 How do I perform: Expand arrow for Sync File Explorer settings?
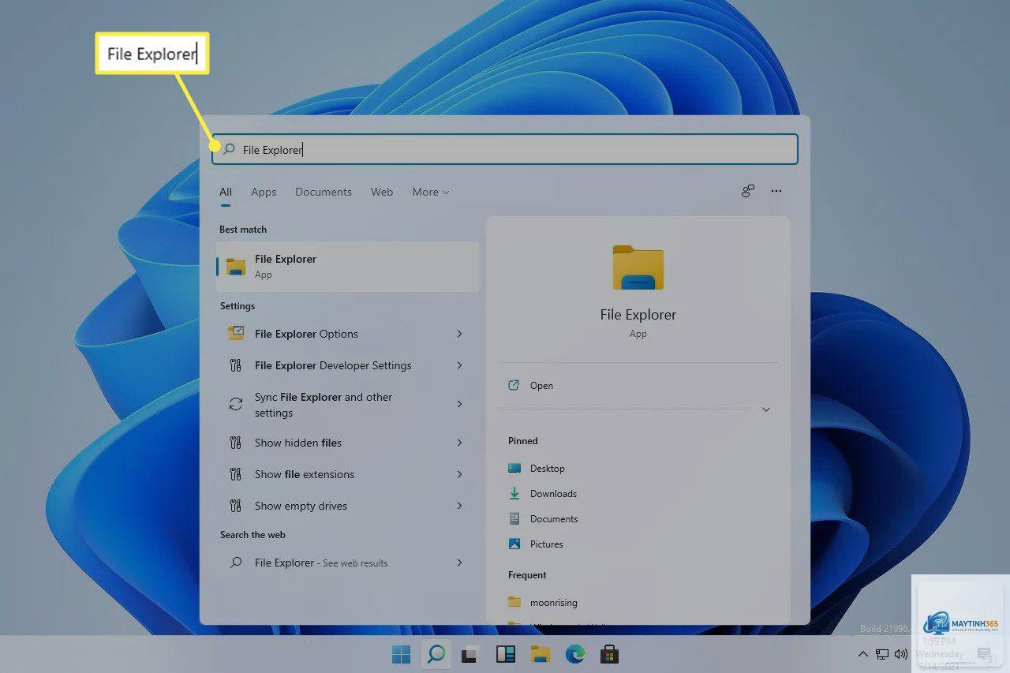459,404
